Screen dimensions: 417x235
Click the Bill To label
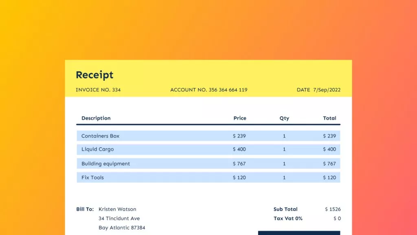coord(85,209)
